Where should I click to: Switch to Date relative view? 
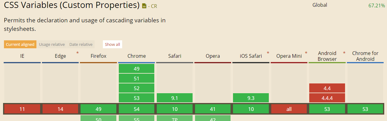click(81, 44)
